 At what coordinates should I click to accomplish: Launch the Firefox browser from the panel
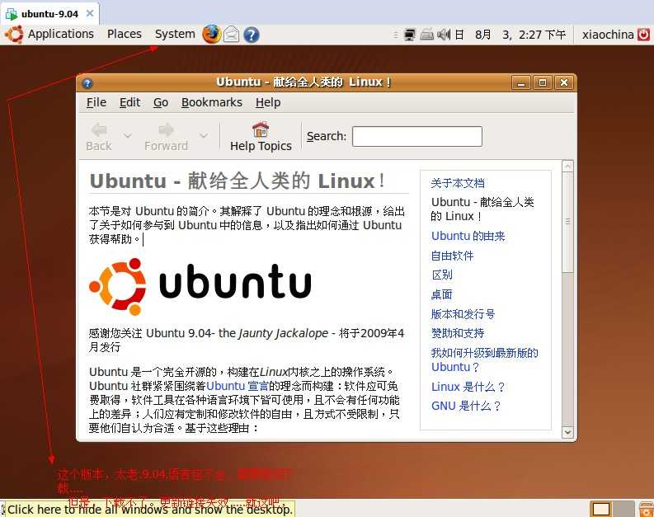click(x=212, y=34)
